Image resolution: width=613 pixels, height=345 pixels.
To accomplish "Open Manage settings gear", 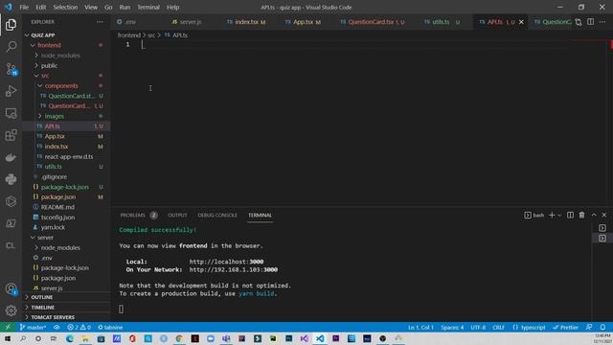I will [11, 310].
